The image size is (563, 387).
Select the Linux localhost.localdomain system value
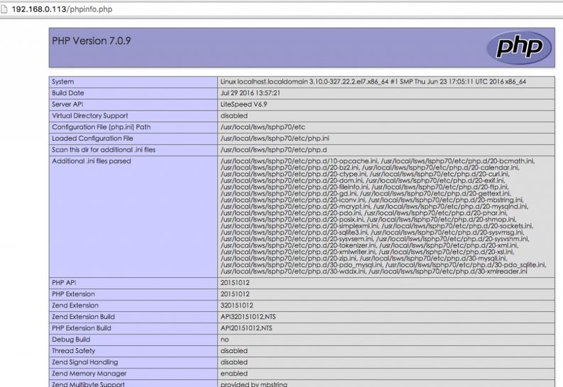373,82
